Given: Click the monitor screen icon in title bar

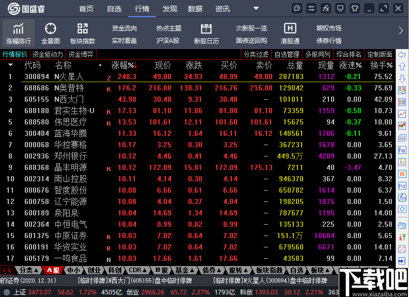Looking at the screenshot, I should tap(340, 9).
